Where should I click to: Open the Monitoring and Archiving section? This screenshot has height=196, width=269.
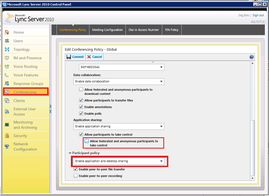tap(26, 125)
